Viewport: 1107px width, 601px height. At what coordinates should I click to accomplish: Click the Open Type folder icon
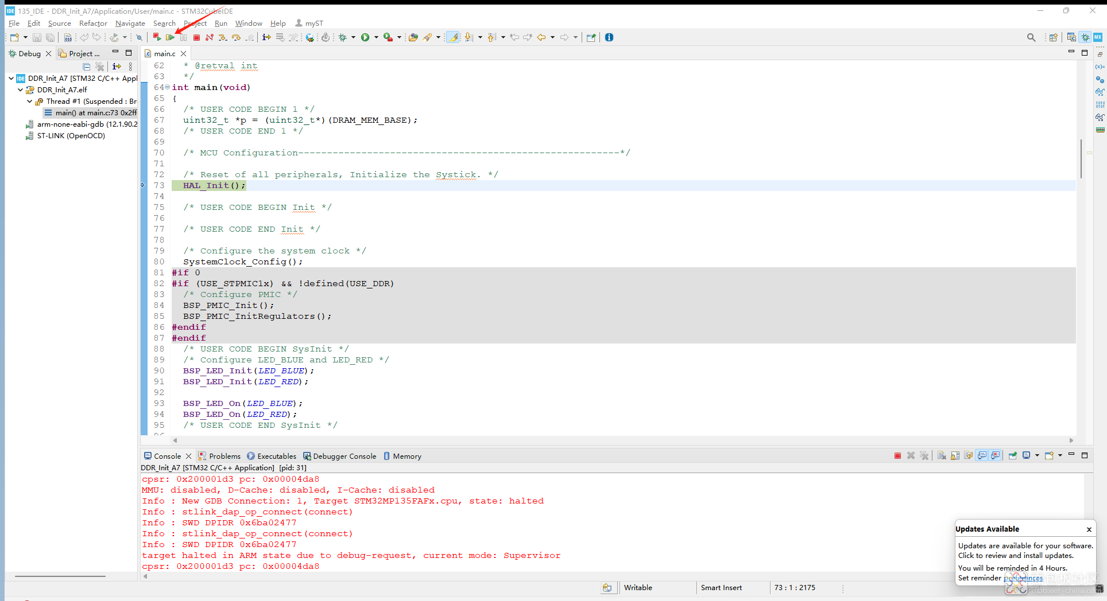pyautogui.click(x=413, y=37)
